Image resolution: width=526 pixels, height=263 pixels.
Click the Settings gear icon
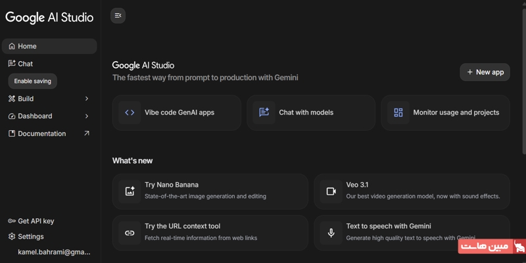12,237
